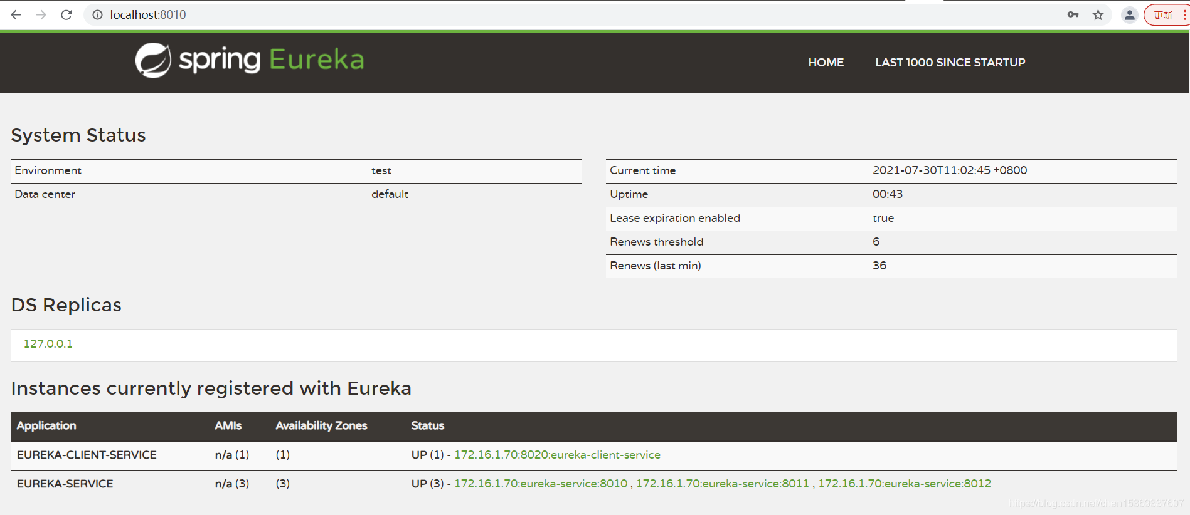
Task: Click the saved password key icon
Action: [1073, 14]
